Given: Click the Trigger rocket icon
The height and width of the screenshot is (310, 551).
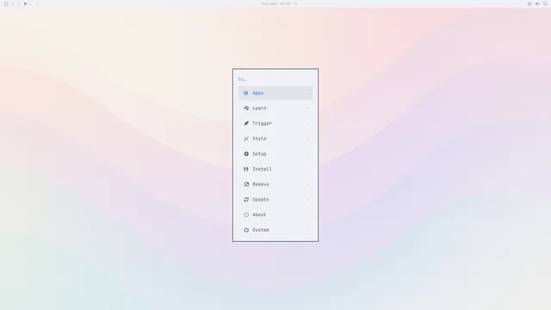Looking at the screenshot, I should (246, 123).
